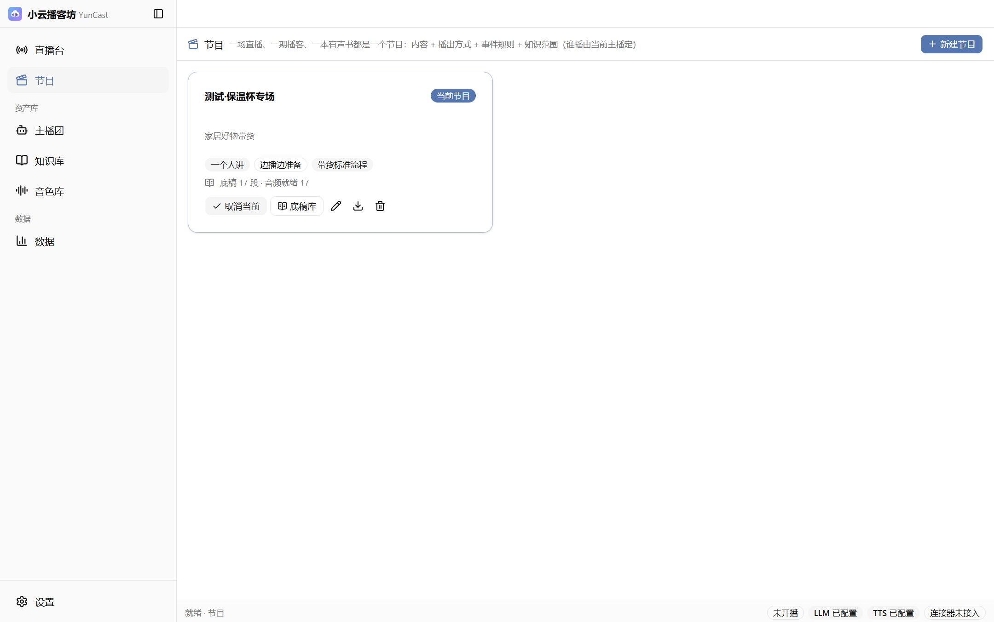Open 设置 at the sidebar bottom
This screenshot has width=994, height=622.
pos(88,602)
